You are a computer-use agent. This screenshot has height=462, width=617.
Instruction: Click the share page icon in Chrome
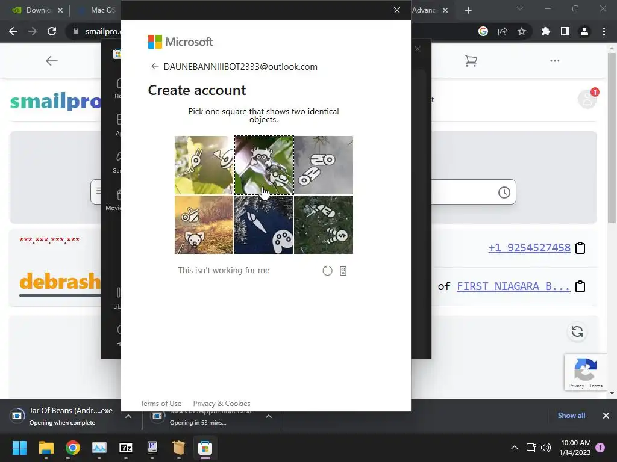(503, 31)
